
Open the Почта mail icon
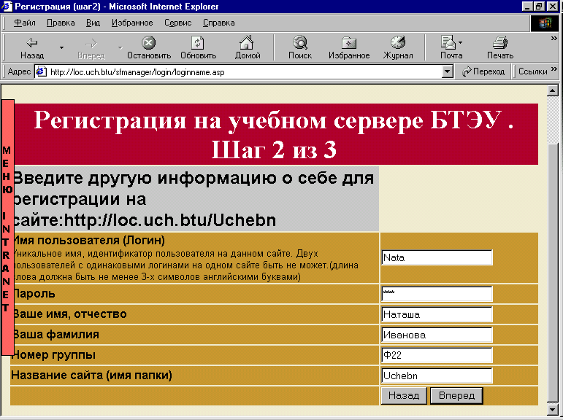point(448,43)
